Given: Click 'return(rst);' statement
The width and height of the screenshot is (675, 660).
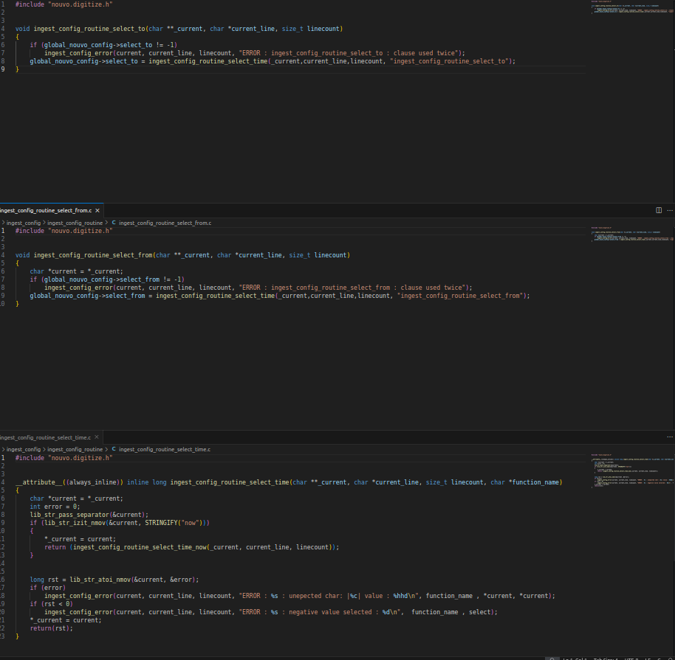Looking at the screenshot, I should click(51, 628).
